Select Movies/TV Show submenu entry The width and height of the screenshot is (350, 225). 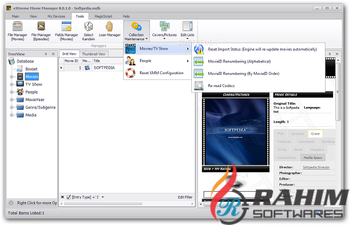coord(157,49)
